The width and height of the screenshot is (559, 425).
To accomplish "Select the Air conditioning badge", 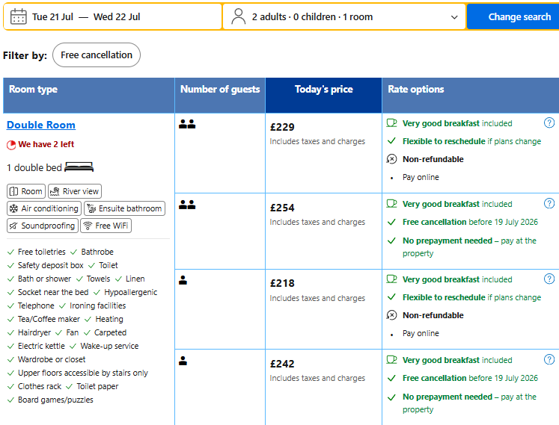I will [x=44, y=208].
